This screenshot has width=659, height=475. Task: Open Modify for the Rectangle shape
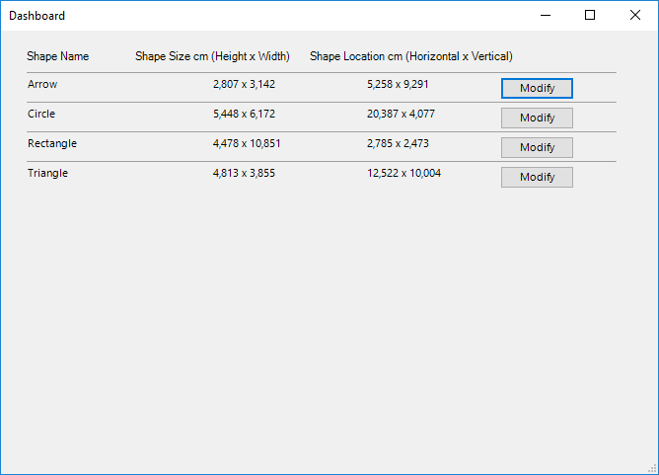tap(537, 147)
